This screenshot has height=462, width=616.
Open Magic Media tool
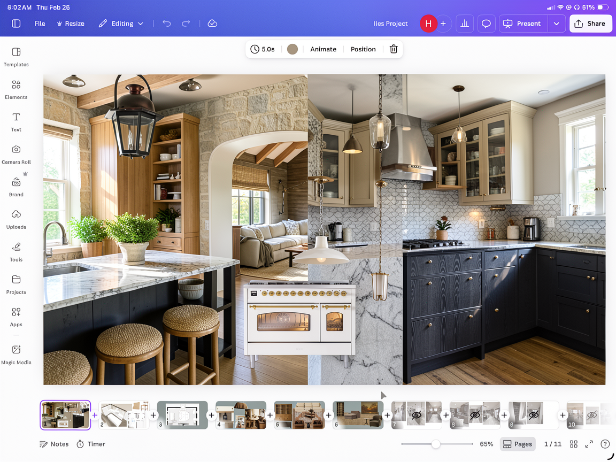pyautogui.click(x=16, y=354)
